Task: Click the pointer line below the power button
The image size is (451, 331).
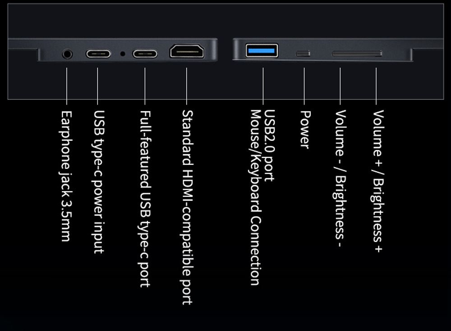Action: (x=304, y=86)
